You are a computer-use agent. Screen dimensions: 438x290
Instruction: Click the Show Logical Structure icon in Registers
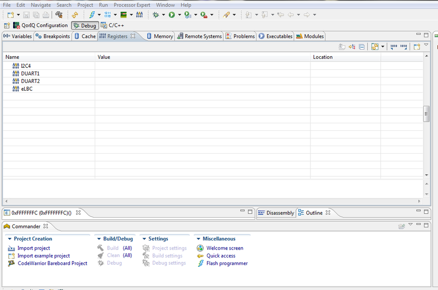352,47
